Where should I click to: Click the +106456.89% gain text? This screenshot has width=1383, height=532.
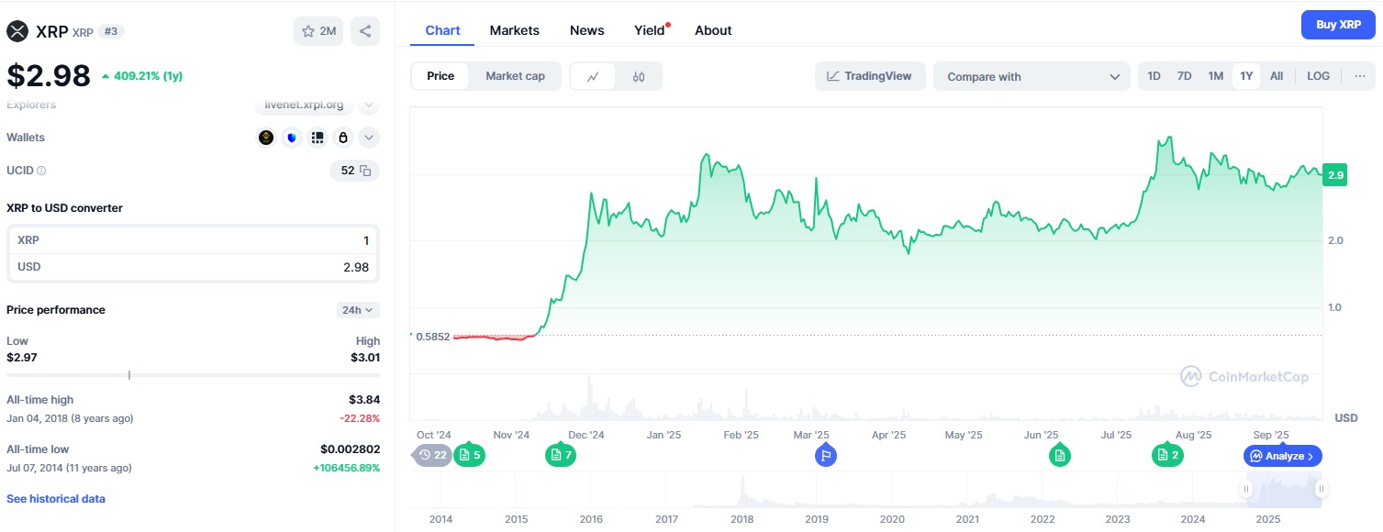coord(346,468)
